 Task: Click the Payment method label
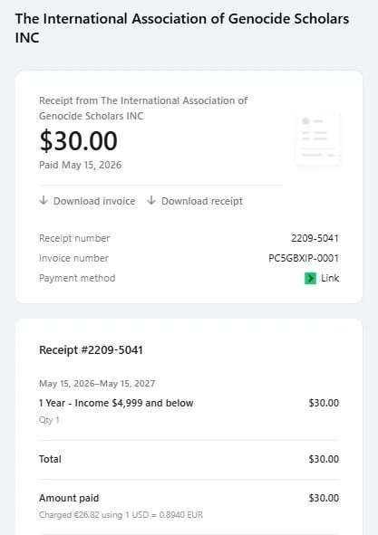pyautogui.click(x=77, y=278)
